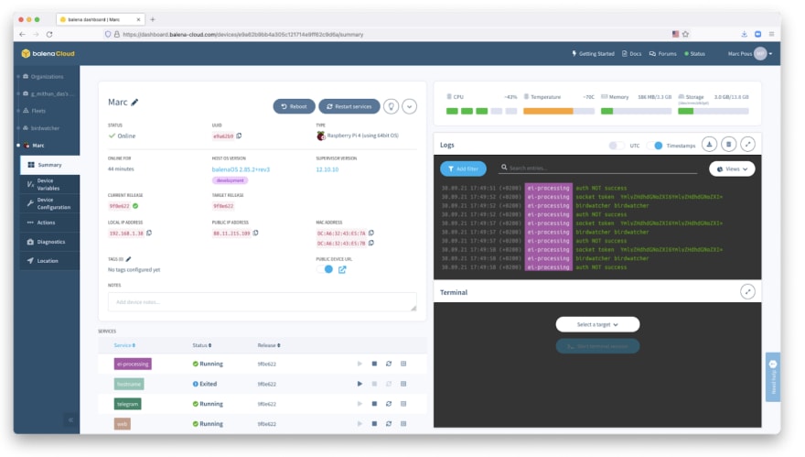Sort services by Release column
Image resolution: width=805 pixels, height=457 pixels.
point(269,345)
